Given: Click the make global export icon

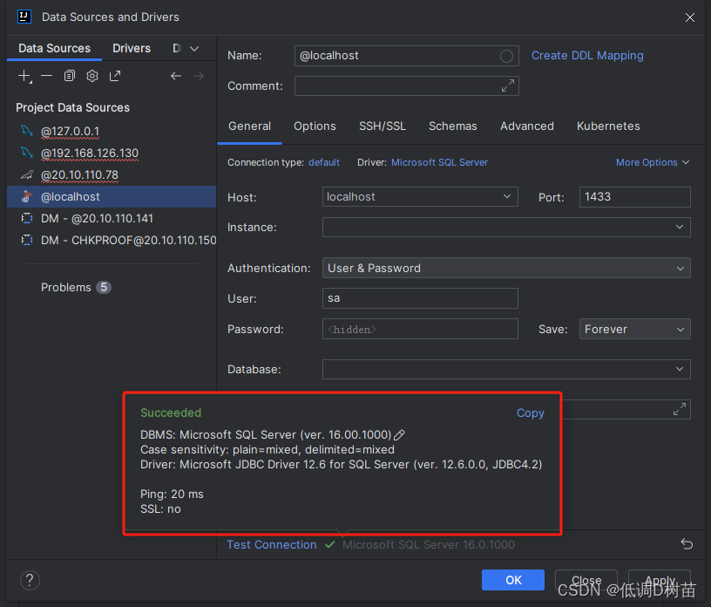Looking at the screenshot, I should click(x=115, y=76).
